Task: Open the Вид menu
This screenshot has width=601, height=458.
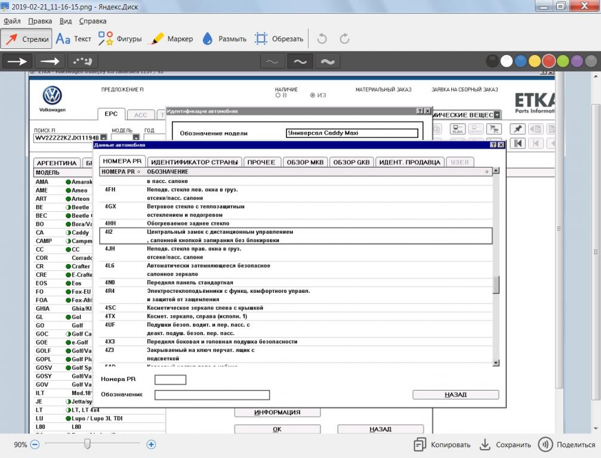Action: coord(66,21)
